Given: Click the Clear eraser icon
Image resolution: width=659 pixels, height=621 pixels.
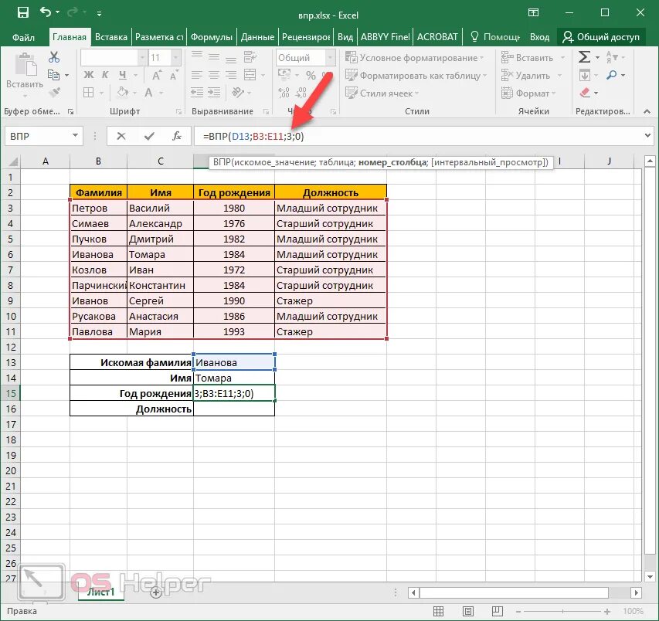Looking at the screenshot, I should click(585, 93).
